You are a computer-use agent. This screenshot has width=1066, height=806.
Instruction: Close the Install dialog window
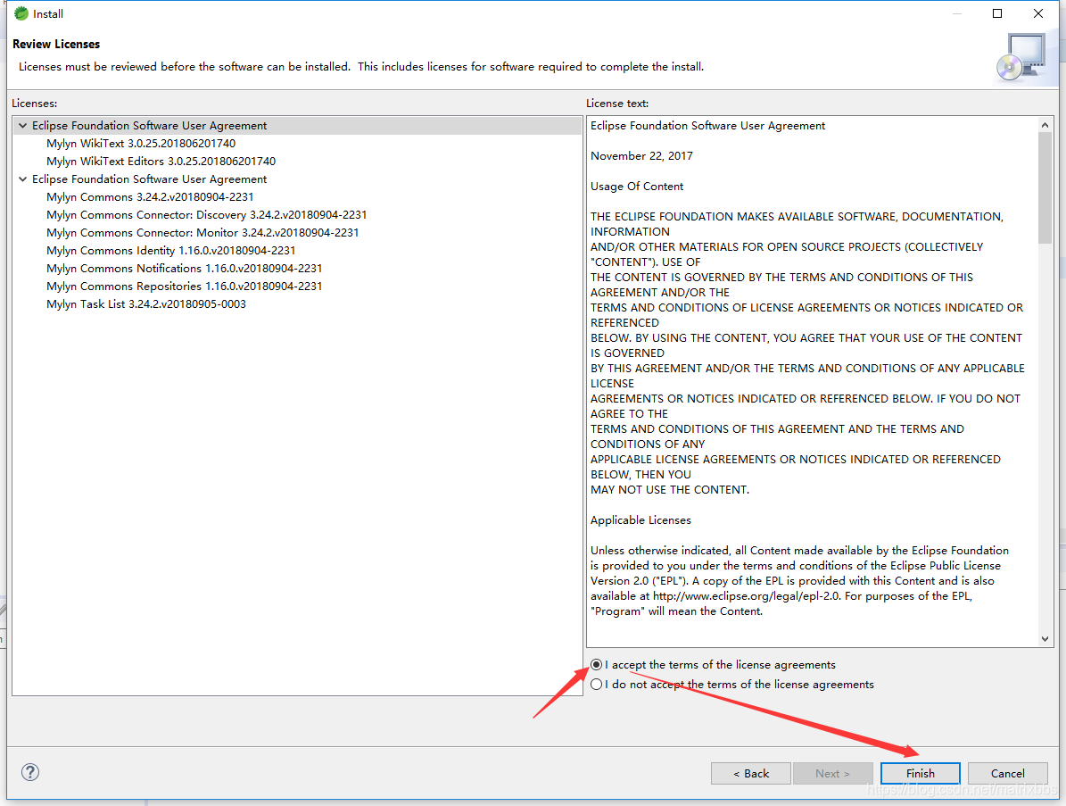coord(1038,13)
